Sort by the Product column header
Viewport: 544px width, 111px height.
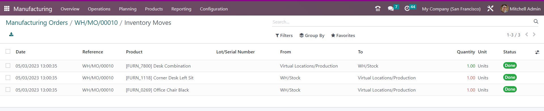(134, 52)
